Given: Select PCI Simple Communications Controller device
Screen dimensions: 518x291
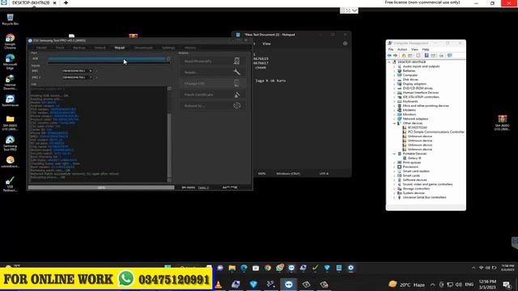Looking at the screenshot, I should pos(433,132).
